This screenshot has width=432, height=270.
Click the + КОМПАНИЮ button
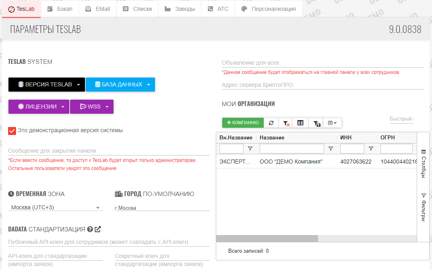pyautogui.click(x=243, y=123)
